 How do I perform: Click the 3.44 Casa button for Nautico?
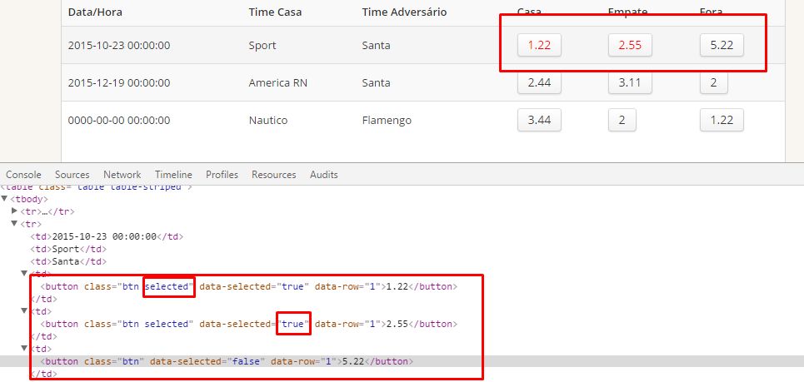tap(539, 120)
